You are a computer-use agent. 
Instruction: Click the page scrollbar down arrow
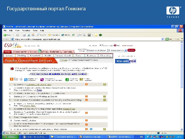tap(182, 129)
